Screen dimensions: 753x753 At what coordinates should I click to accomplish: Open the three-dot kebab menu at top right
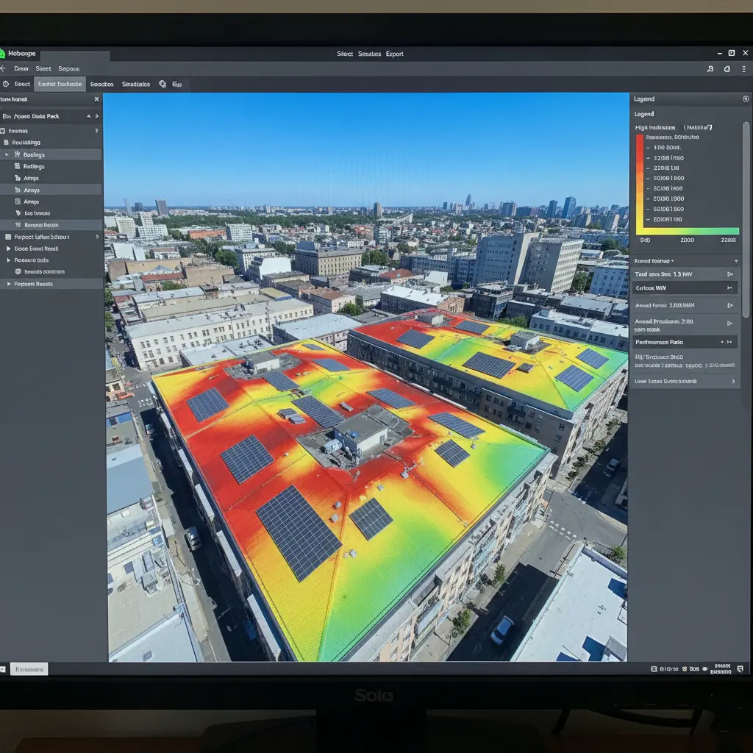[743, 68]
